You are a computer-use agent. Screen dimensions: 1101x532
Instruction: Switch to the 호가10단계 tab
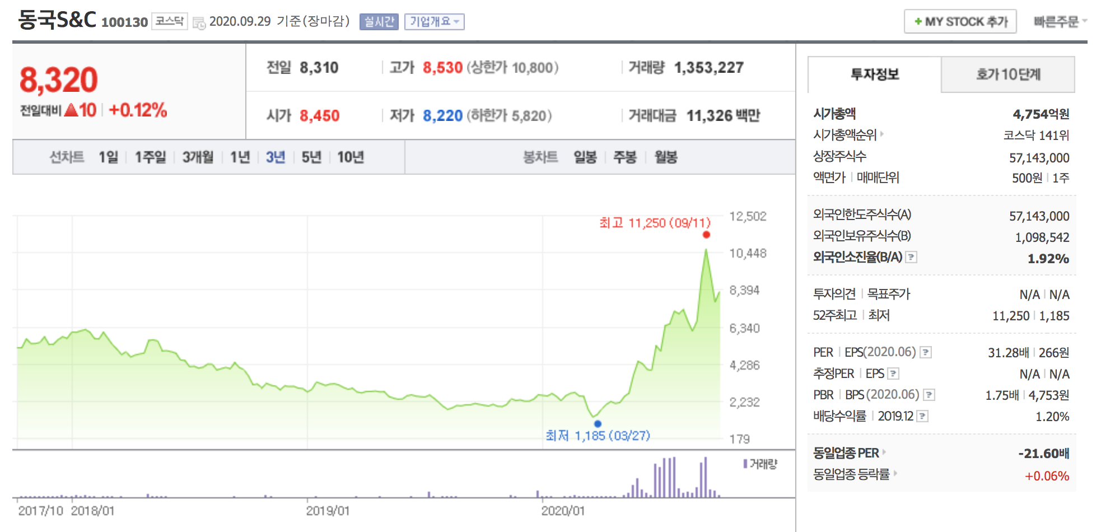pos(1008,74)
